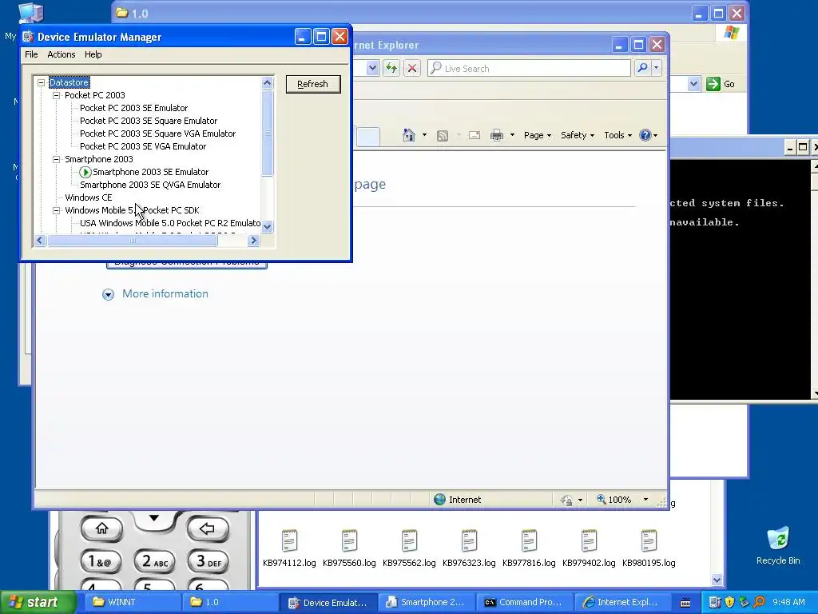Image resolution: width=818 pixels, height=614 pixels.
Task: Click the green running icon beside Smartphone 2003 SE Emulator
Action: tap(85, 172)
